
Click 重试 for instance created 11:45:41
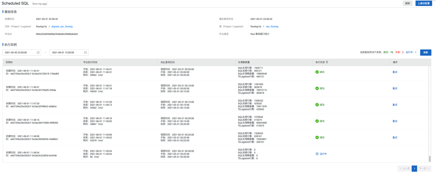click(x=395, y=72)
